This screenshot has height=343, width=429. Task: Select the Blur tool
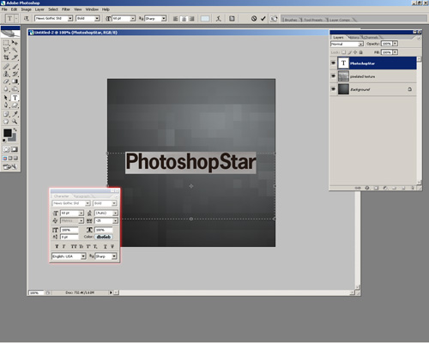(6, 89)
